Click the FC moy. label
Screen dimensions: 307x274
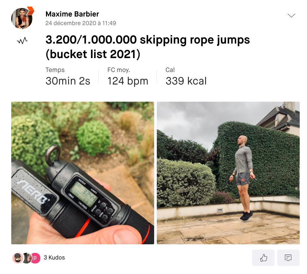point(119,70)
